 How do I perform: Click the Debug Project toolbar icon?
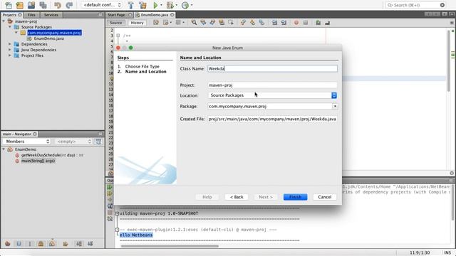point(170,5)
